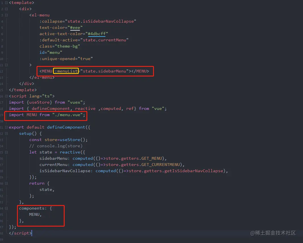This screenshot has width=303, height=243.
Task: Click the currentMenu: property key
Action: (x=55, y=165)
